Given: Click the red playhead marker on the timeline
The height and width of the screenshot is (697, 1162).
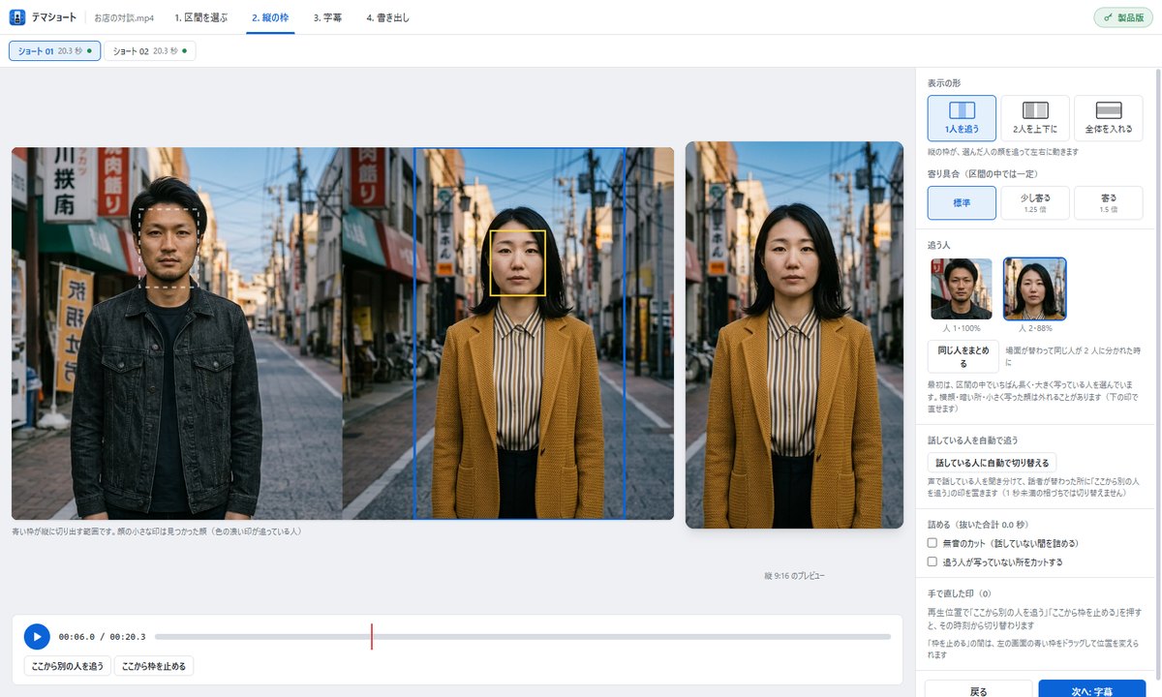Looking at the screenshot, I should pos(372,636).
